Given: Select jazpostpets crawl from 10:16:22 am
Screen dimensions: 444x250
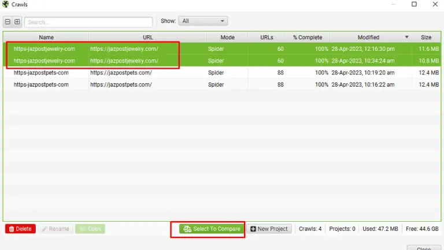Looking at the screenshot, I should click(x=222, y=84).
